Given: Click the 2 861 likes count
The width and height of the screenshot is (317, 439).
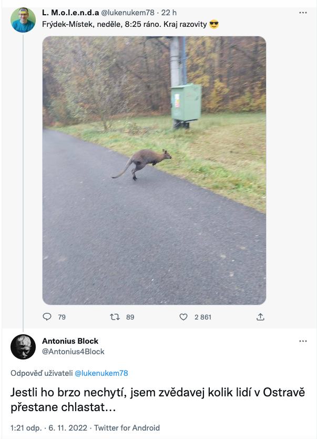Looking at the screenshot, I should (203, 317).
